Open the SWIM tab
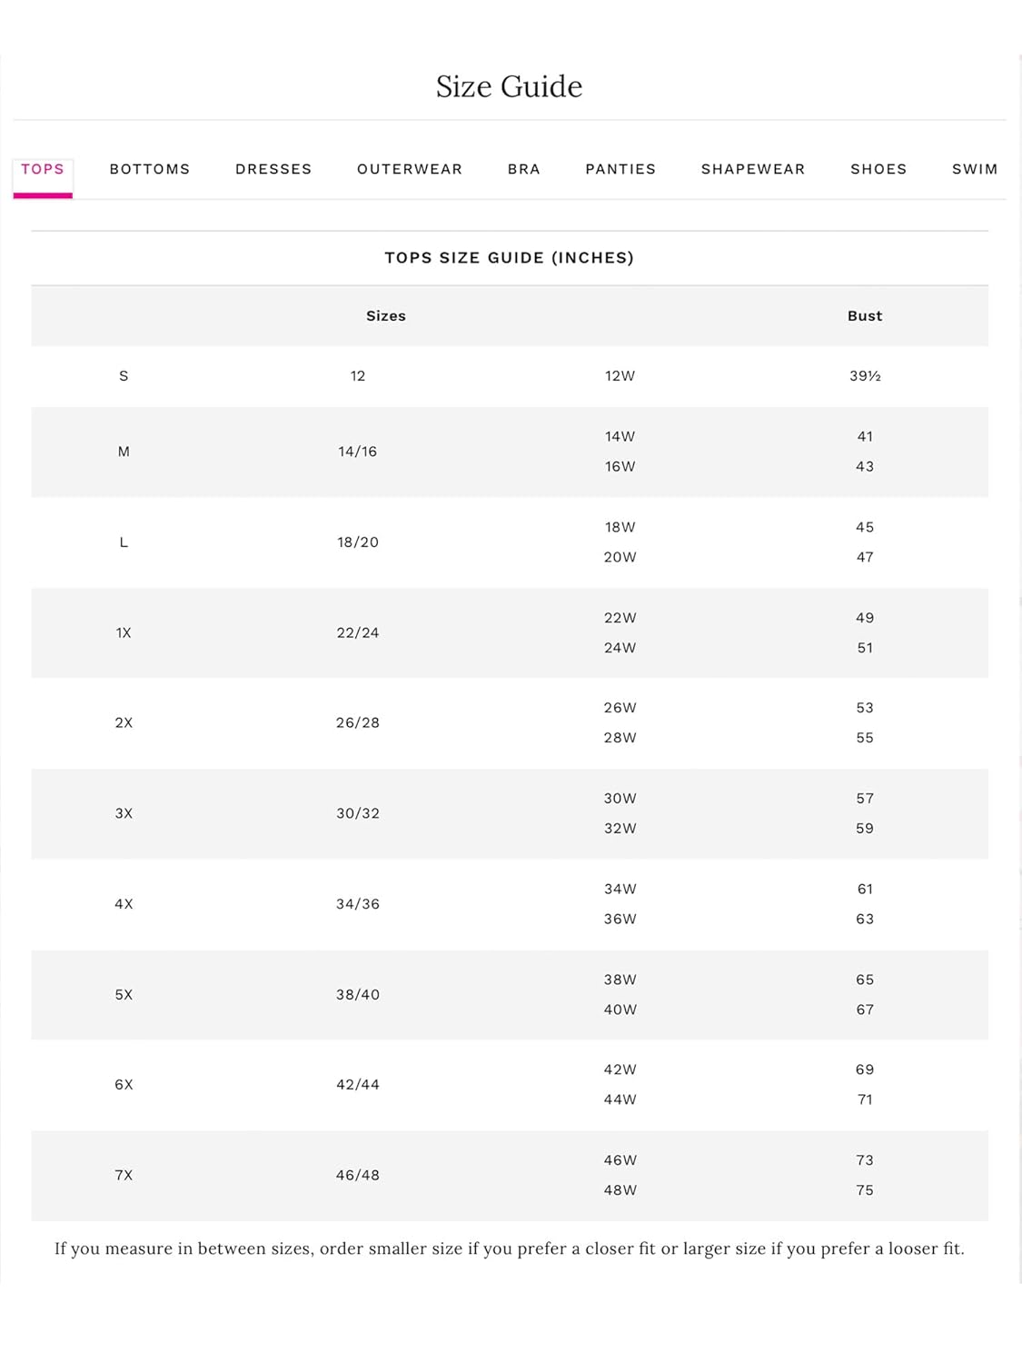This screenshot has height=1363, width=1022. click(975, 170)
